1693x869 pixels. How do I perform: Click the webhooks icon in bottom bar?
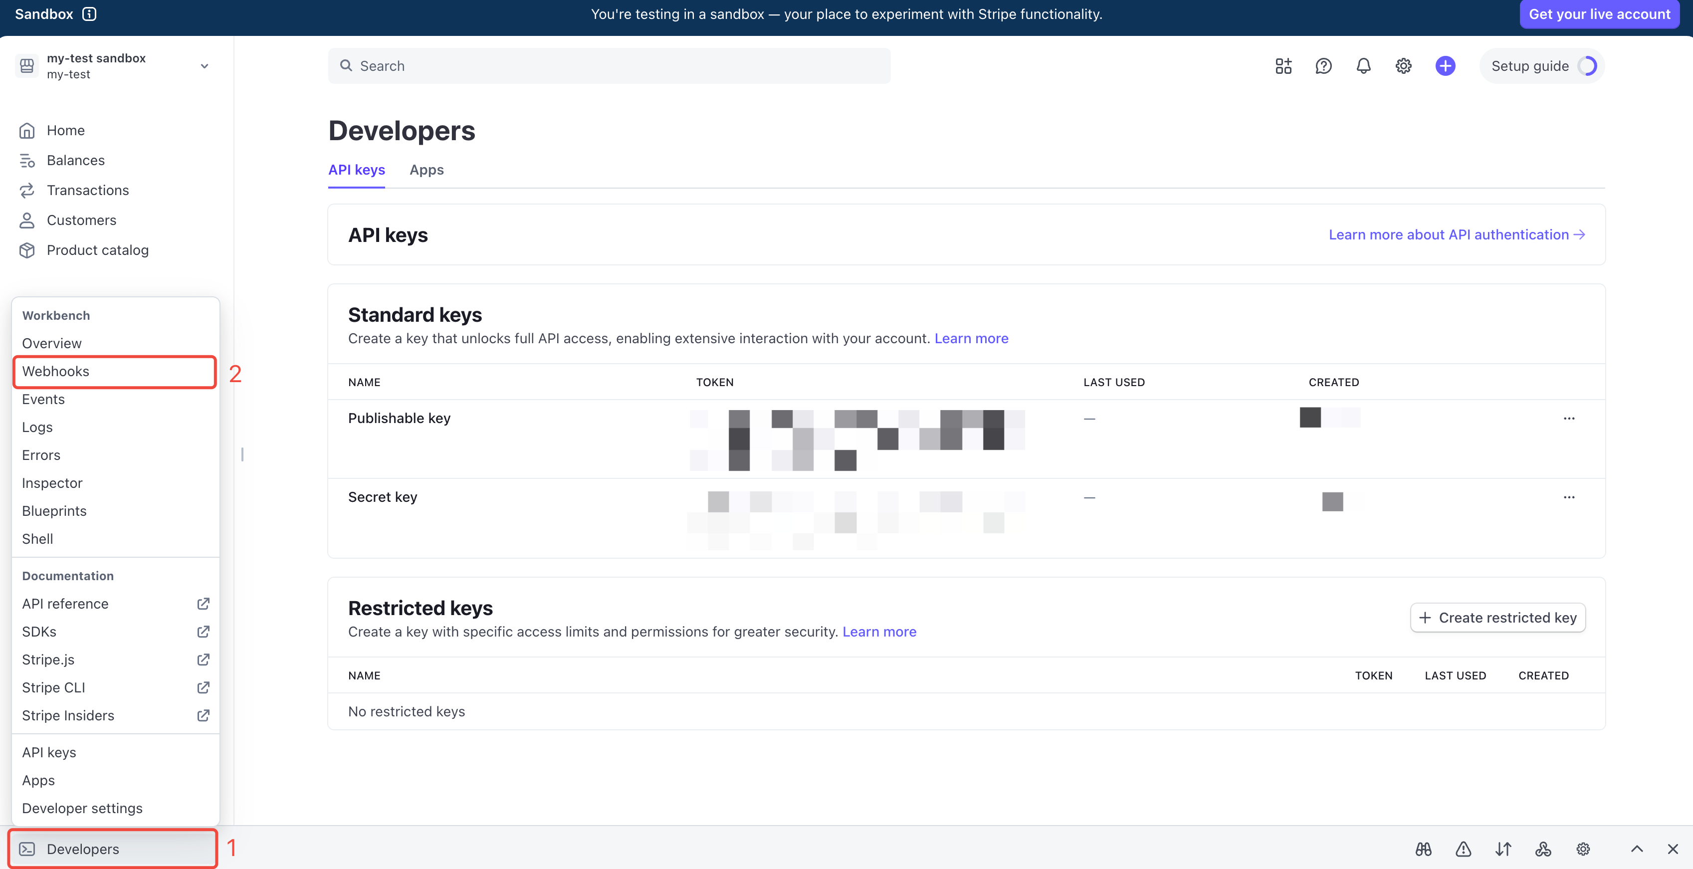[1543, 849]
